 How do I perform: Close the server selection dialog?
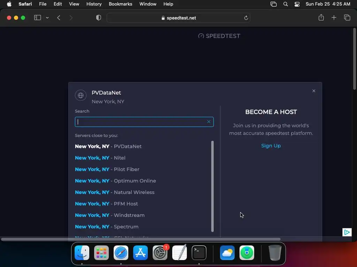(314, 91)
